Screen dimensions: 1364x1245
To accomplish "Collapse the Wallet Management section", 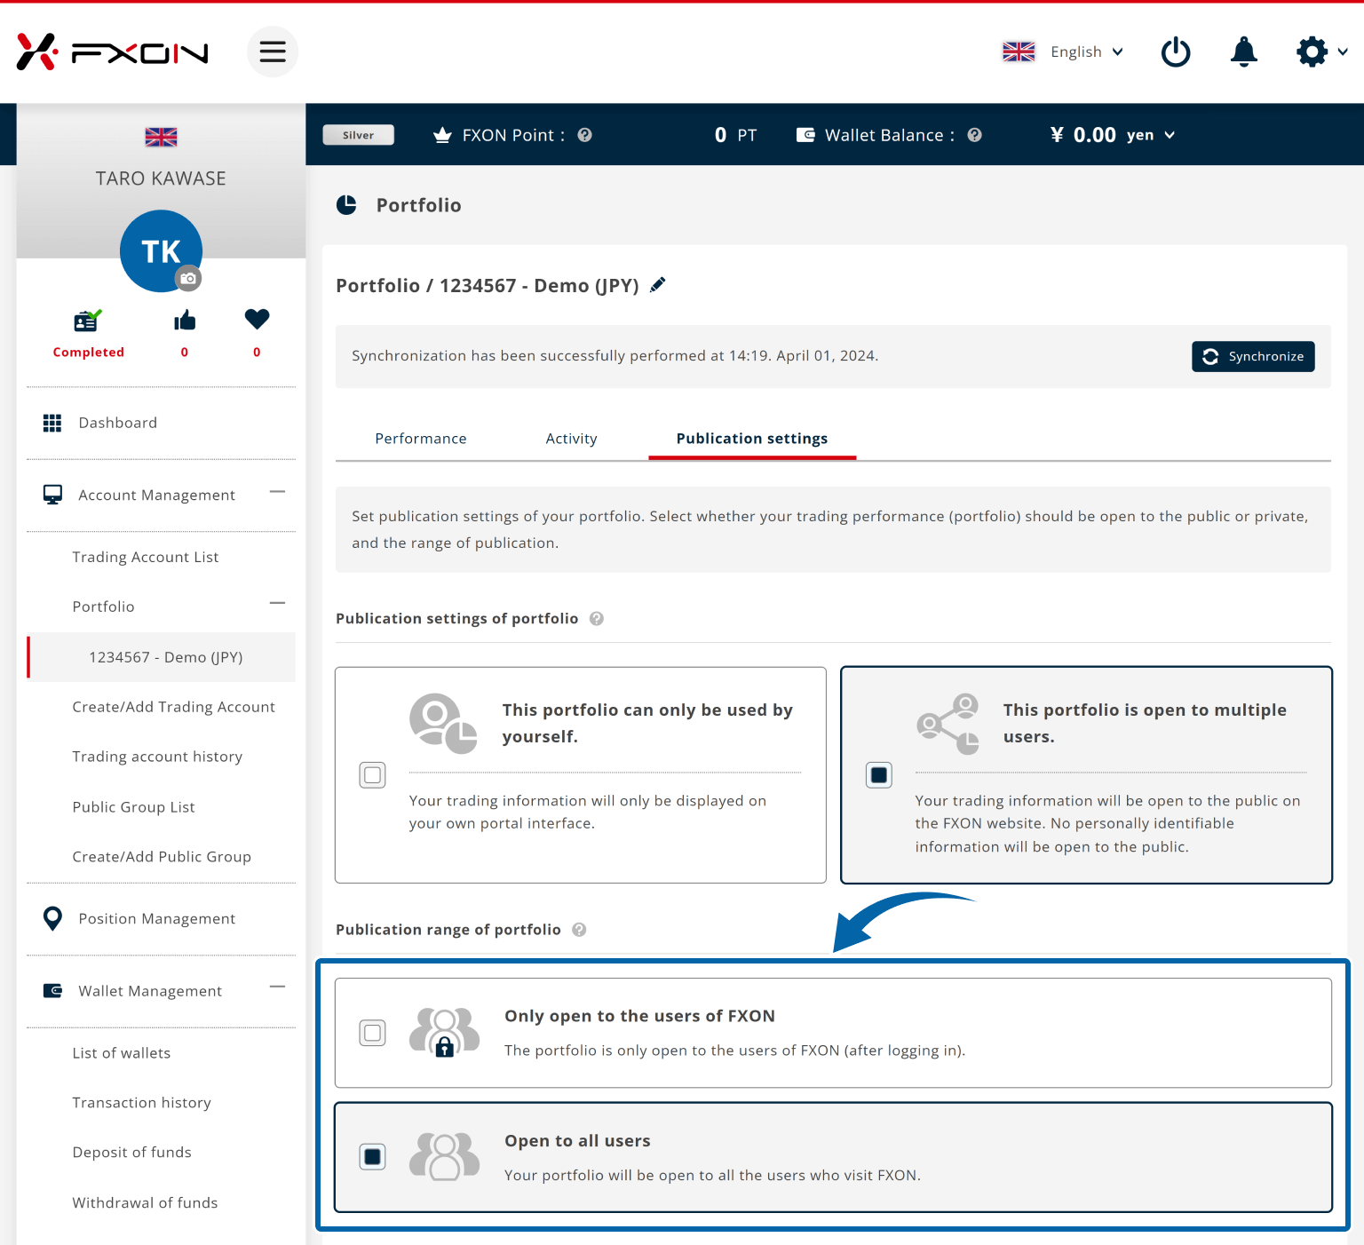I will [x=278, y=987].
